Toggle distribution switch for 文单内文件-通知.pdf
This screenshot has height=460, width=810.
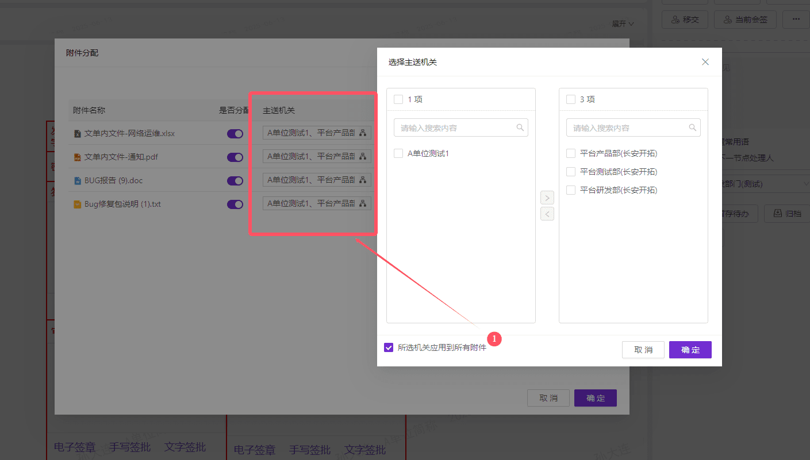[x=235, y=157]
